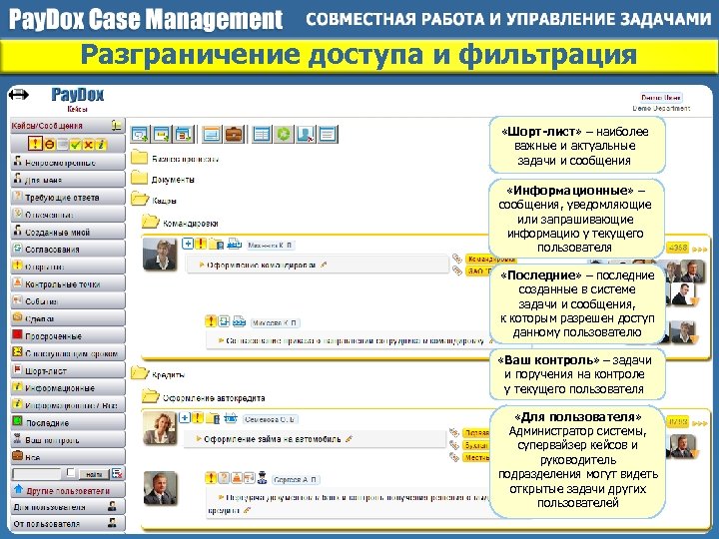
Task: Click the clear-search icon beside найти
Action: [x=118, y=473]
